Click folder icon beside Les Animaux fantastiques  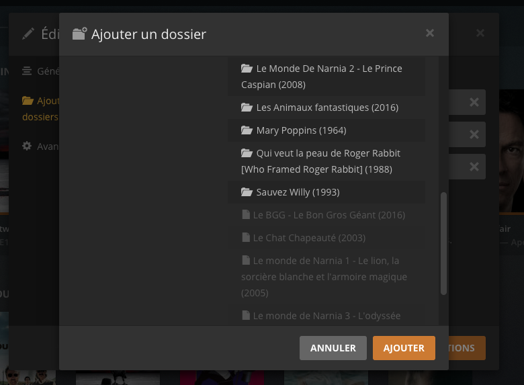pos(247,108)
